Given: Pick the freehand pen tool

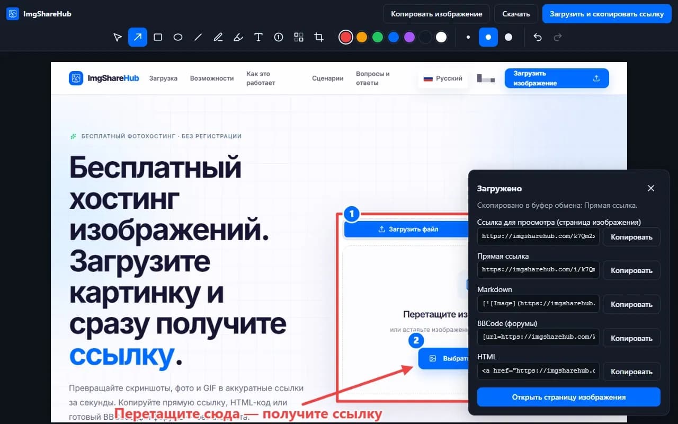Looking at the screenshot, I should (x=218, y=37).
